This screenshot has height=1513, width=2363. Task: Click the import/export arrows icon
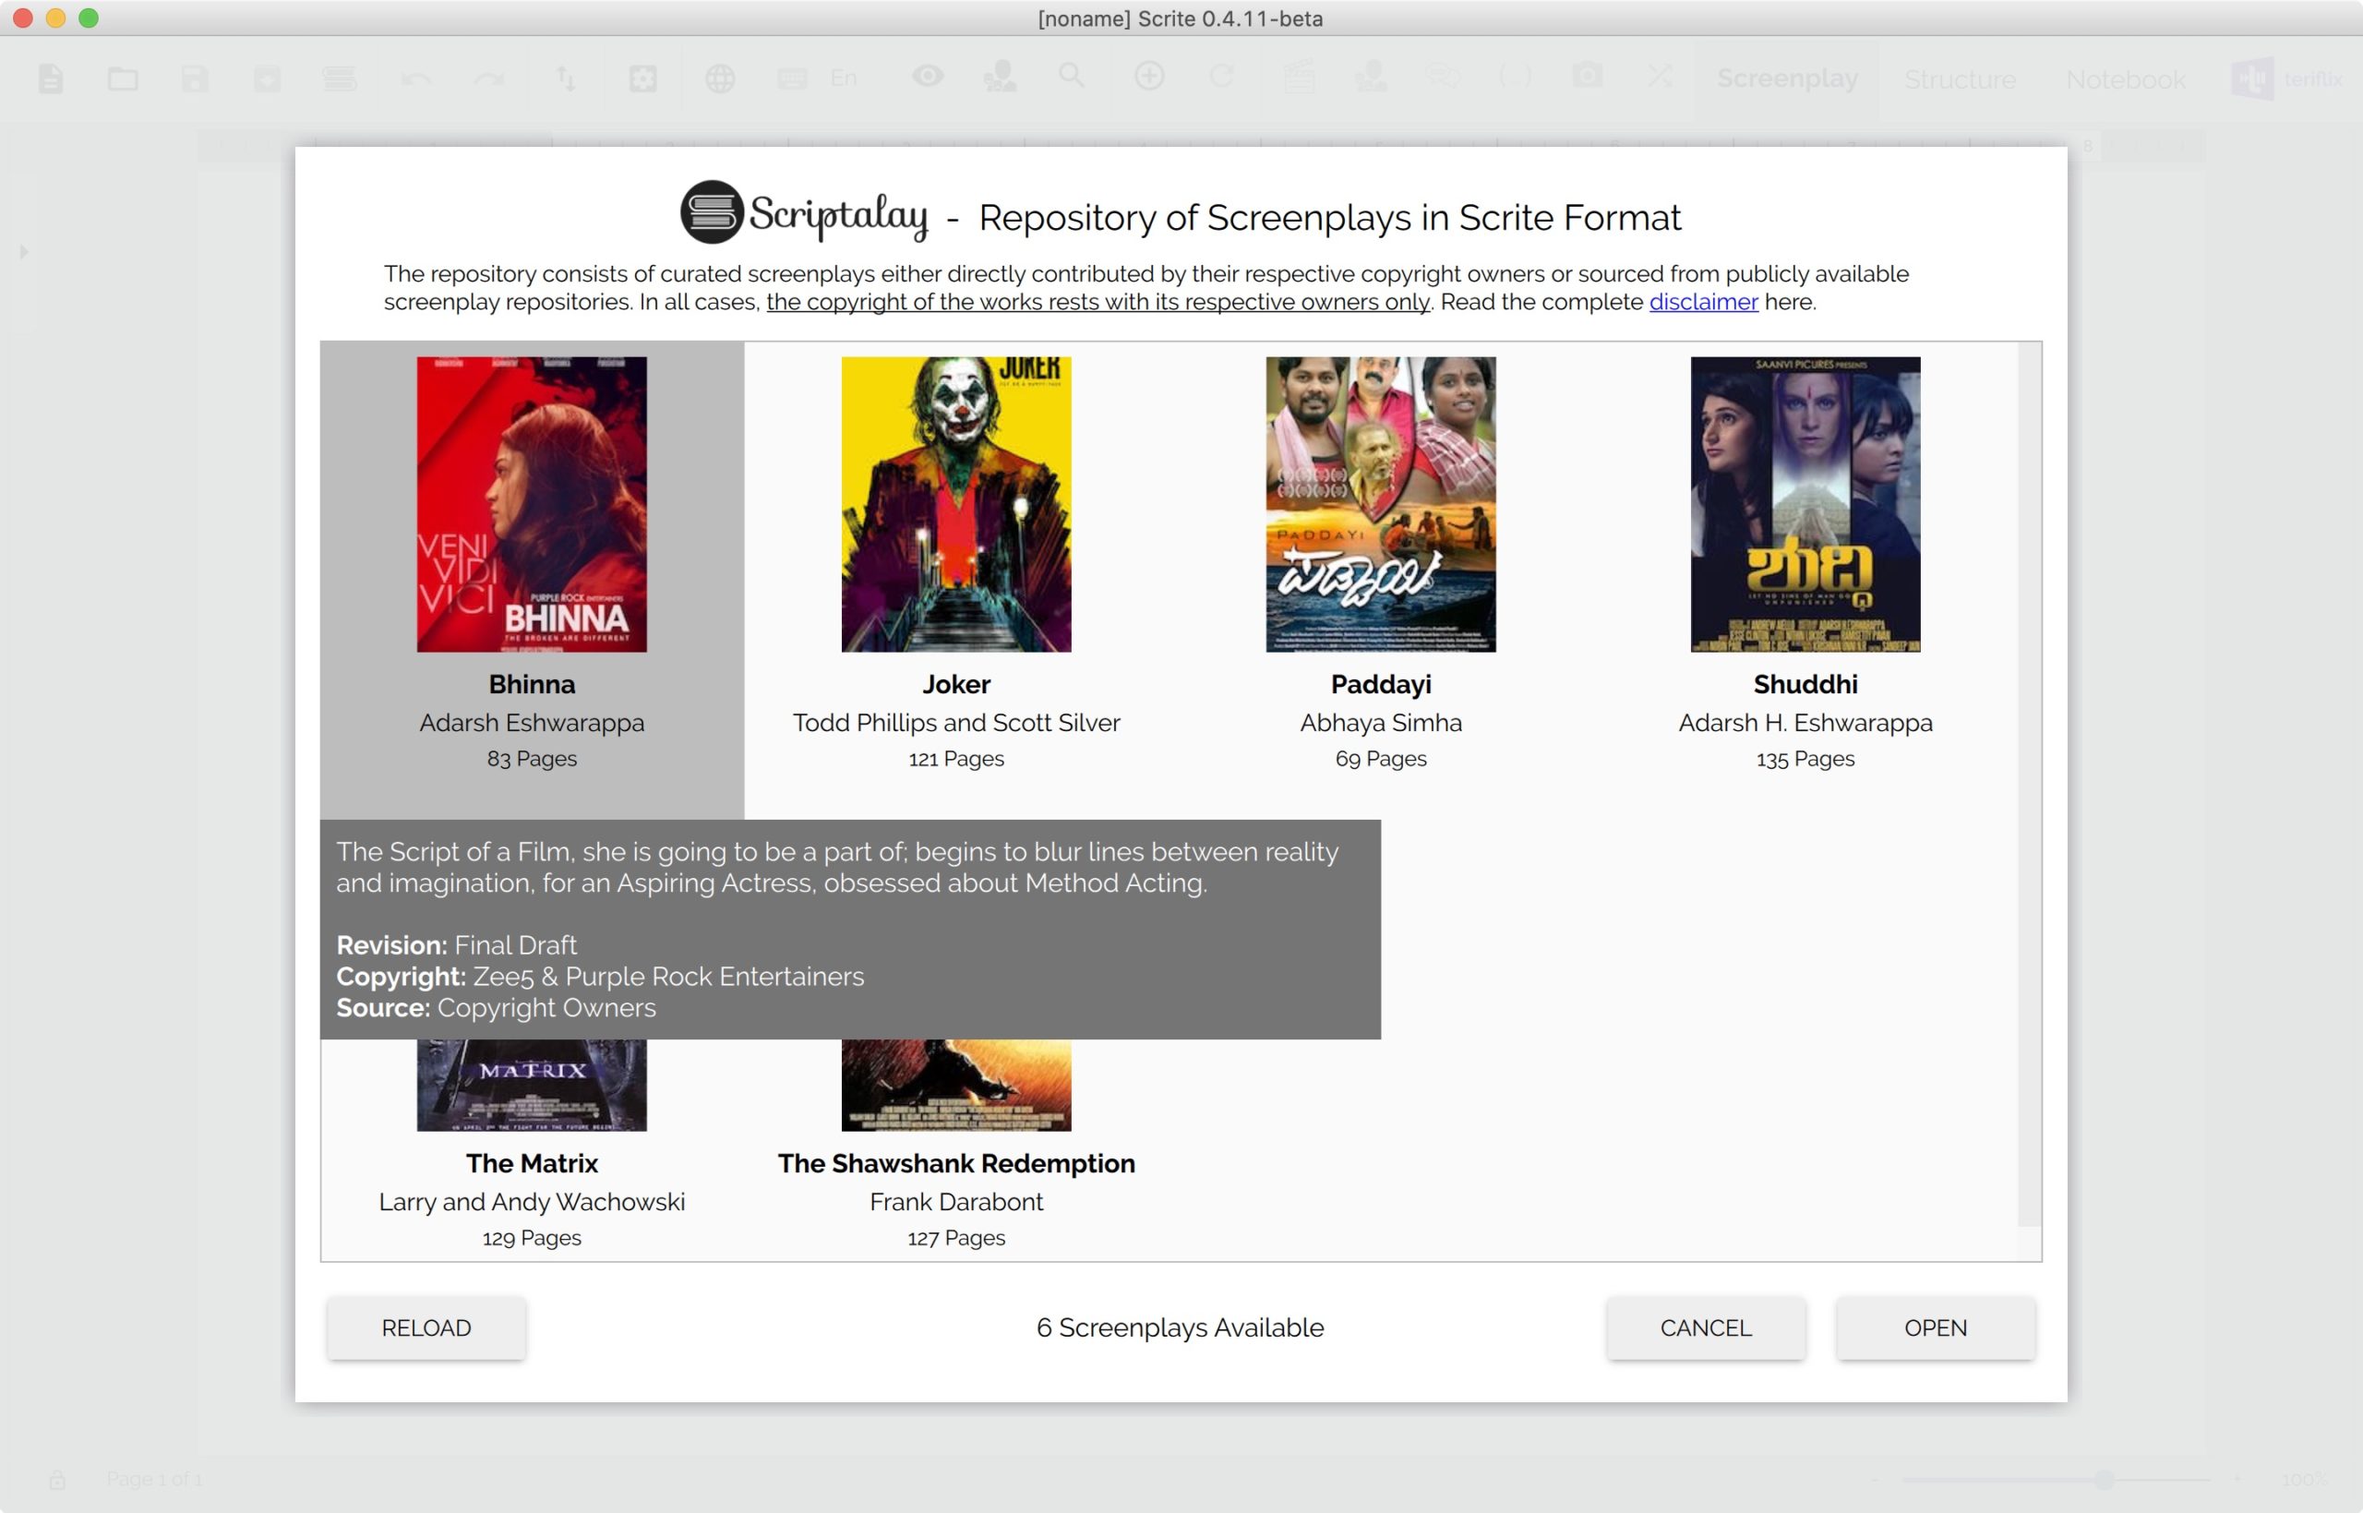coord(567,78)
